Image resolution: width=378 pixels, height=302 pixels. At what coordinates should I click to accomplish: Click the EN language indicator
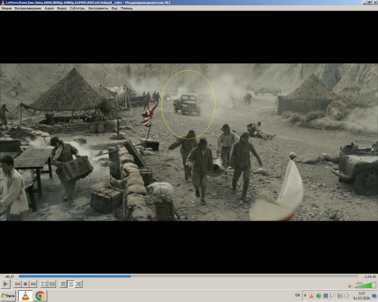tap(298, 296)
